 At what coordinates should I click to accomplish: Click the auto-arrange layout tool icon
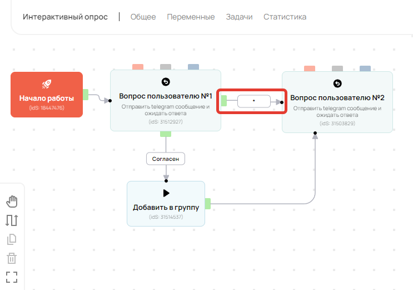(12, 220)
